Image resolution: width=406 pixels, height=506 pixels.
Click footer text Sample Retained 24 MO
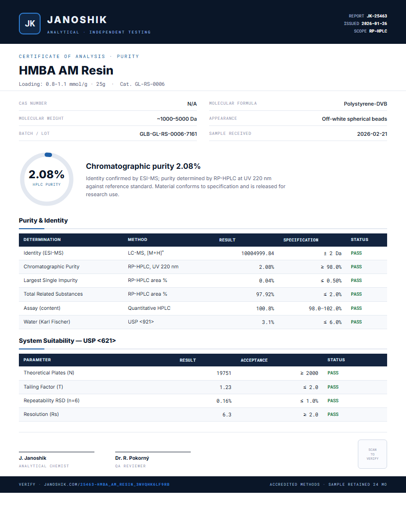357,484
